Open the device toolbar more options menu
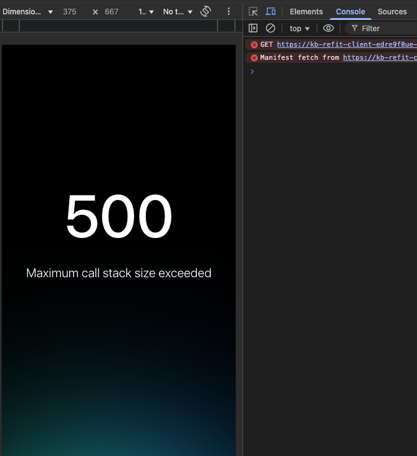417x456 pixels. coord(229,12)
